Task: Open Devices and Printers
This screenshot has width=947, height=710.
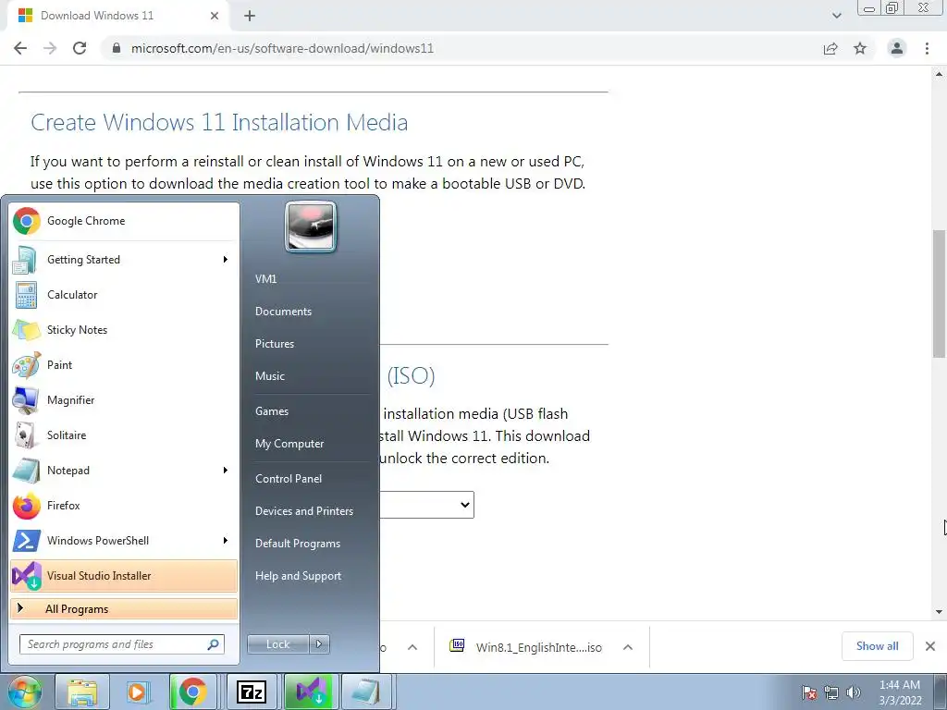Action: pos(303,511)
